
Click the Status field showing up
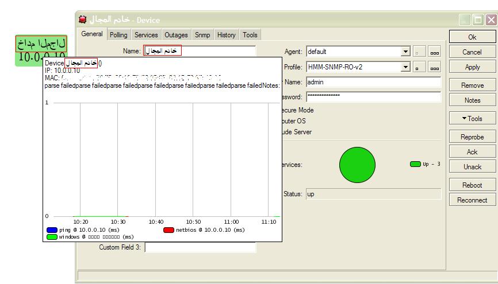click(374, 194)
